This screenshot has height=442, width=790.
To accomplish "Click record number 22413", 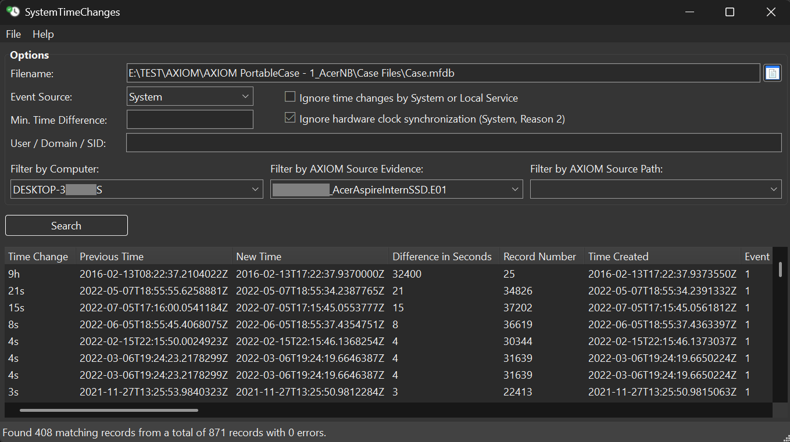I will (518, 392).
